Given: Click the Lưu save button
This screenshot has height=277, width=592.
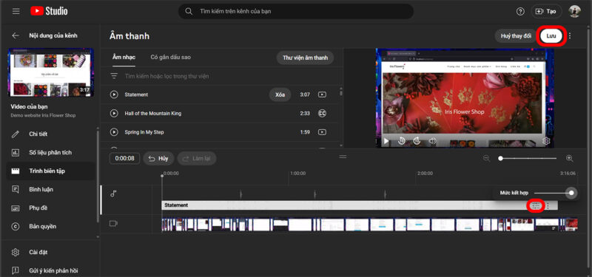Looking at the screenshot, I should point(551,36).
